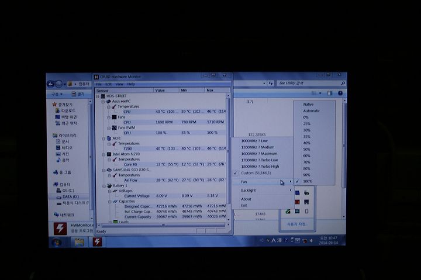Click the Sensor column header
This screenshot has height=280, width=421.
click(x=125, y=91)
